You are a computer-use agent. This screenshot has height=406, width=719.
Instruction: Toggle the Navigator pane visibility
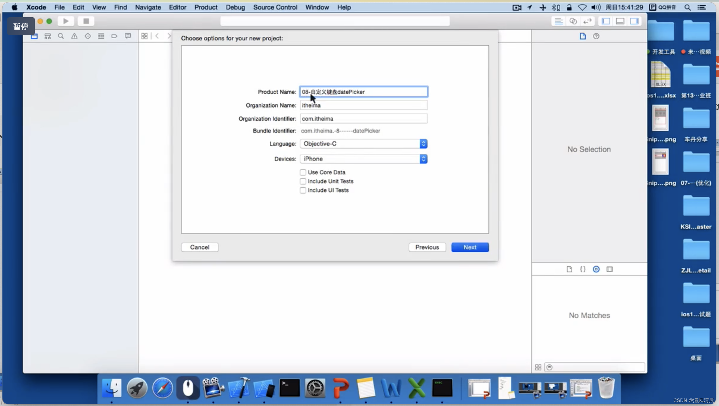606,21
